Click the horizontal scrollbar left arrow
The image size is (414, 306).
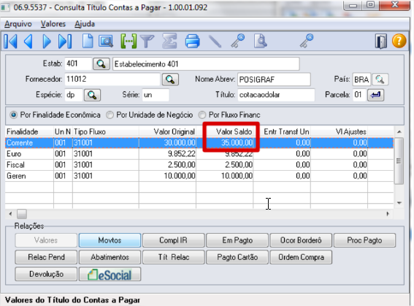10,214
